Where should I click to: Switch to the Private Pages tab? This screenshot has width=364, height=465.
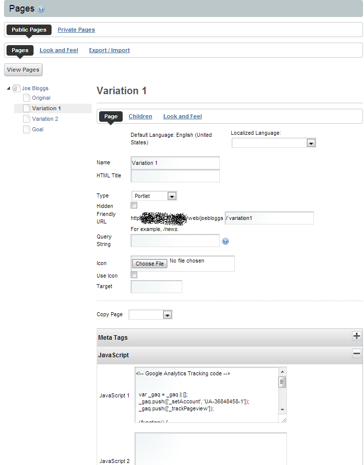point(76,30)
